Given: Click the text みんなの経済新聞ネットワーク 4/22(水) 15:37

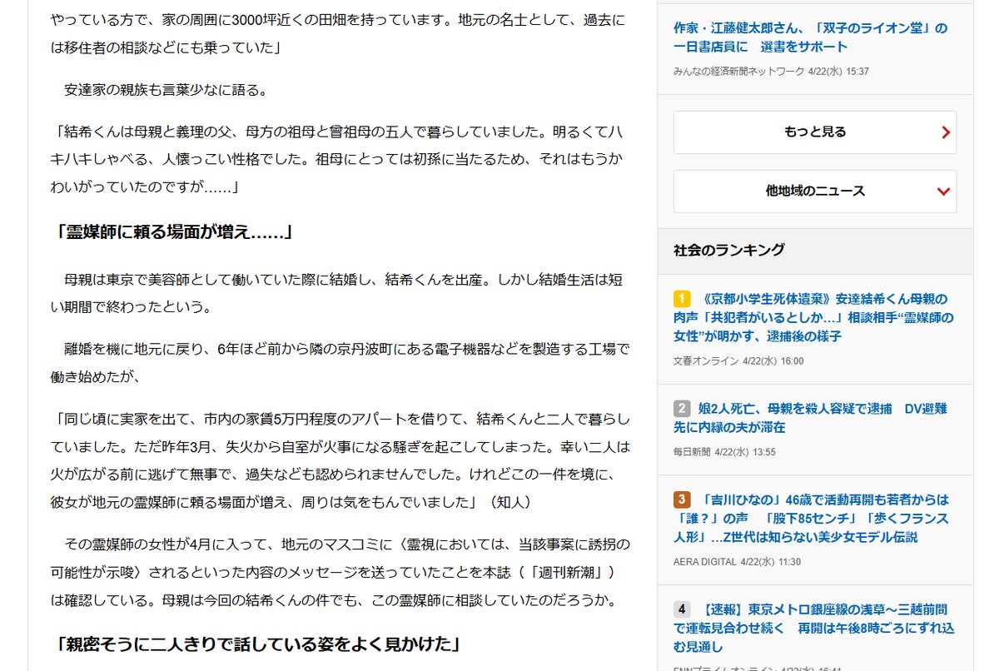Looking at the screenshot, I should 771,72.
